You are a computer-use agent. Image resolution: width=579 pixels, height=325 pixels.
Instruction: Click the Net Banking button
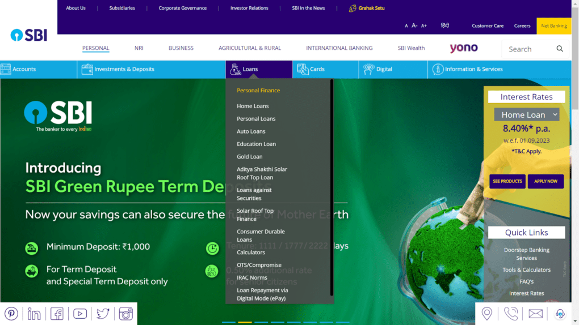point(554,26)
